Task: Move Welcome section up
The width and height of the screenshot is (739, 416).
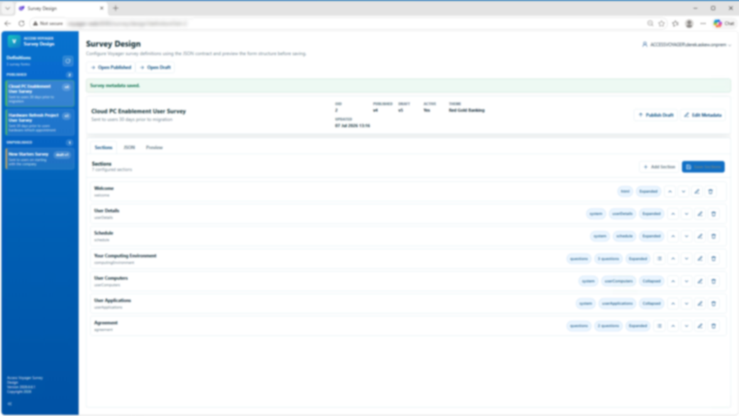Action: pos(670,191)
